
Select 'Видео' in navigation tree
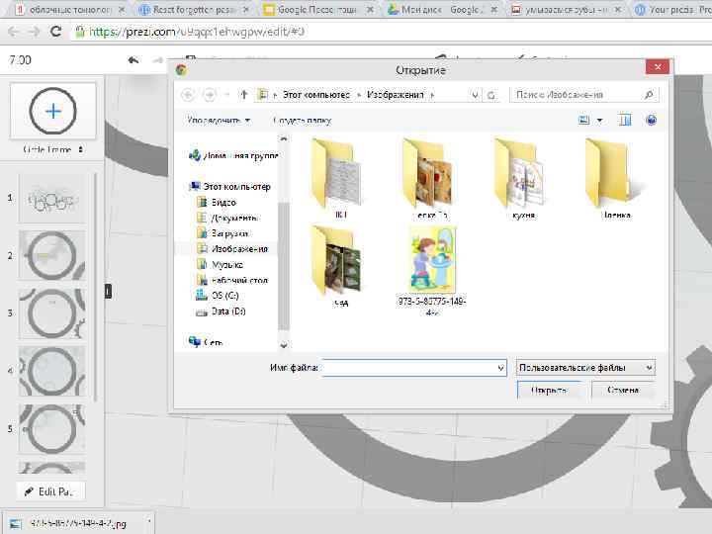coord(217,202)
